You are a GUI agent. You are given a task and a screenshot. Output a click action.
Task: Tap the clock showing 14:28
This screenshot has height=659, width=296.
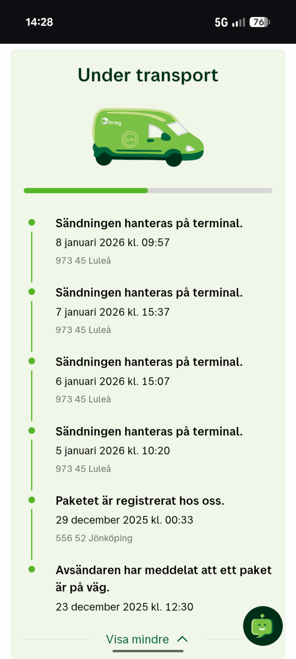pyautogui.click(x=39, y=22)
